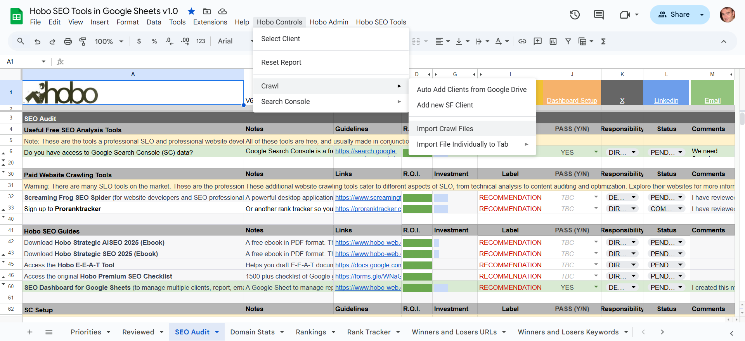
Task: Format as currency with dollar icon
Action: (139, 41)
